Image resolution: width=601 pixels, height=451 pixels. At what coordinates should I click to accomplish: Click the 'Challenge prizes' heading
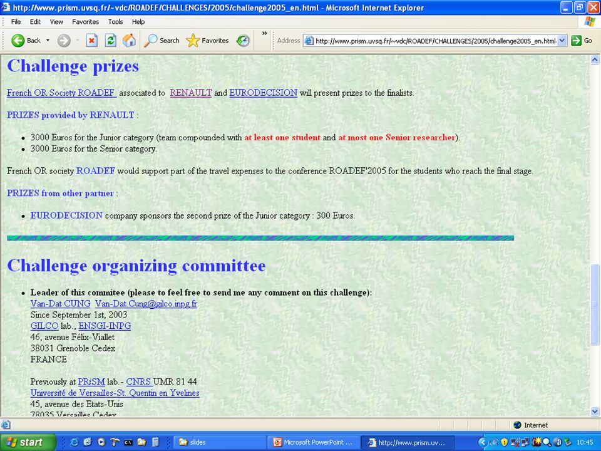point(73,66)
